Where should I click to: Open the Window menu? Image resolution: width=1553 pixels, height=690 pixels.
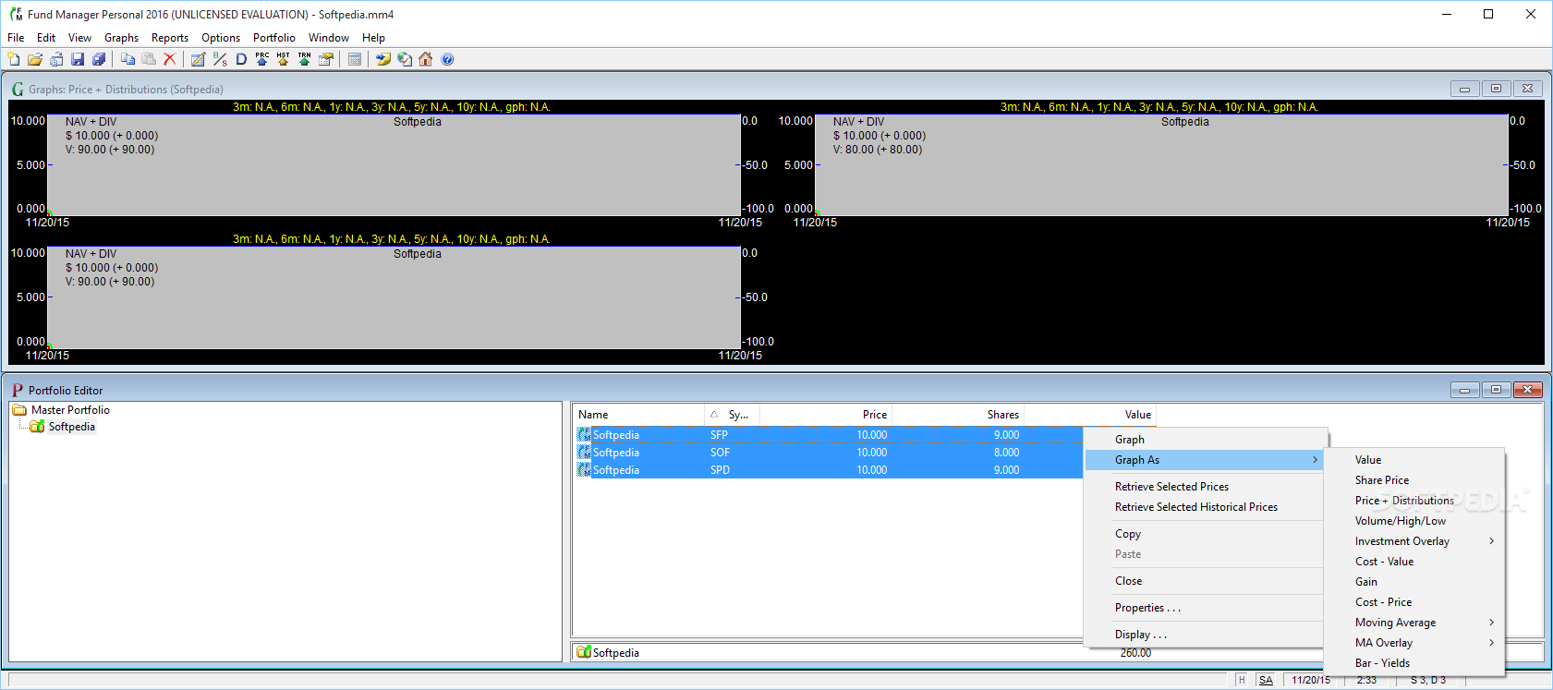[x=329, y=38]
